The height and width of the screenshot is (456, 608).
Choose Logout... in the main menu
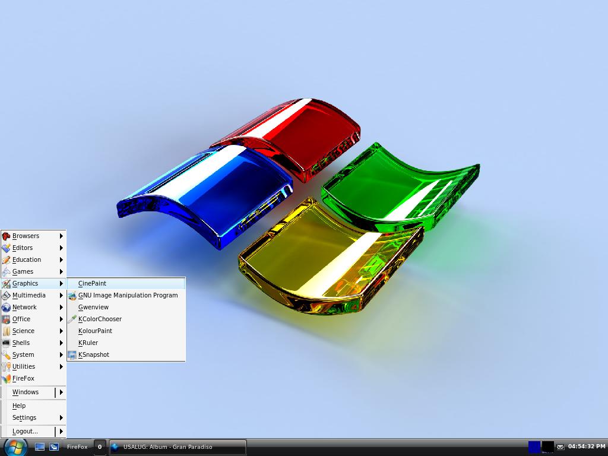25,431
